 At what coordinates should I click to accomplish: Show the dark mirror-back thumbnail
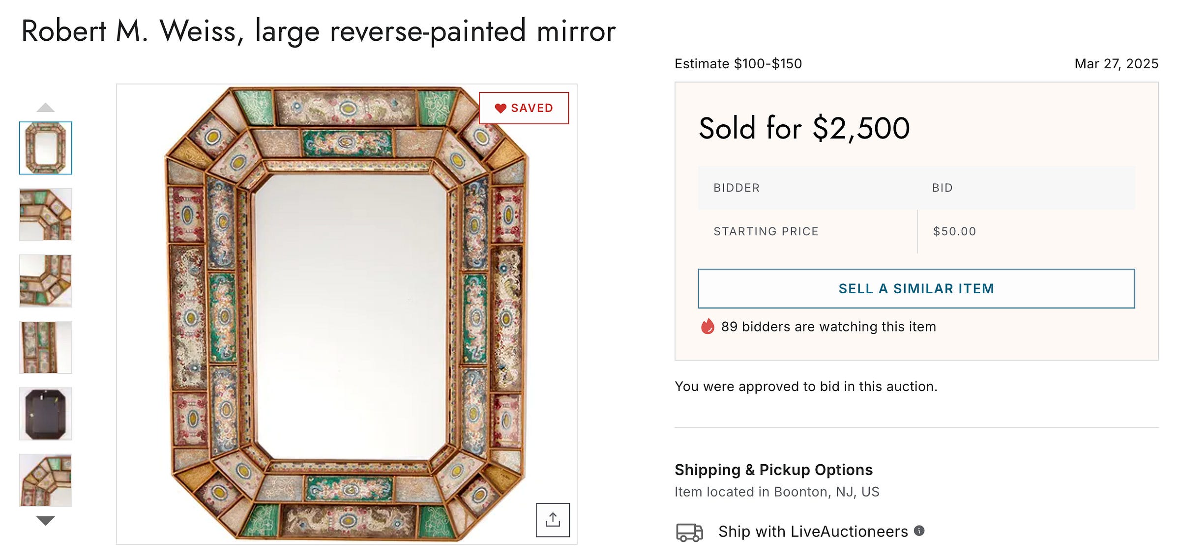(x=46, y=414)
